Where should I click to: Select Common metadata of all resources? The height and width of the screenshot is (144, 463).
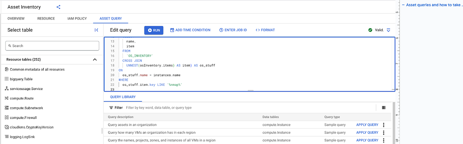coord(37,69)
